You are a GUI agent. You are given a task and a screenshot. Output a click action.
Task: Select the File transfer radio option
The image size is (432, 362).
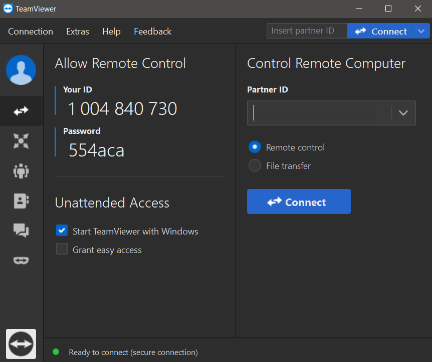pyautogui.click(x=255, y=165)
